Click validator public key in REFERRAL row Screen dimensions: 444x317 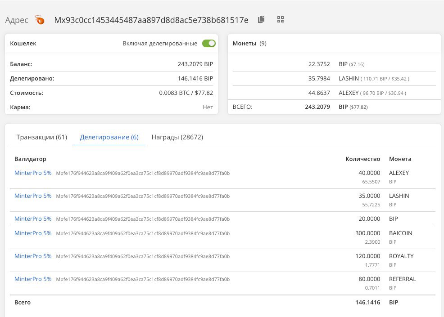click(x=143, y=279)
